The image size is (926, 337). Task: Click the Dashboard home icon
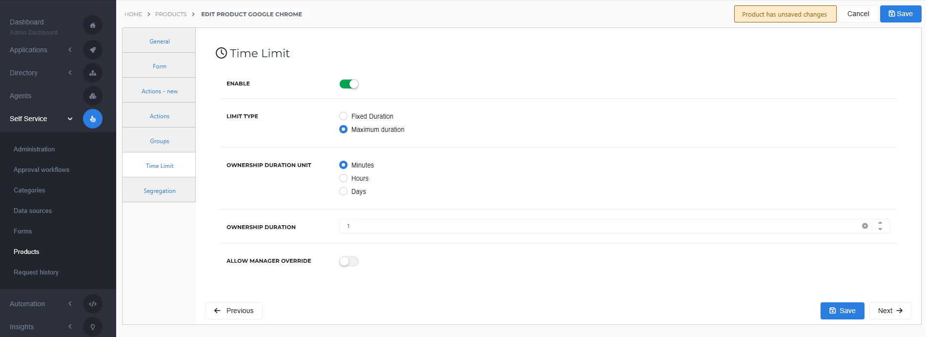(93, 25)
